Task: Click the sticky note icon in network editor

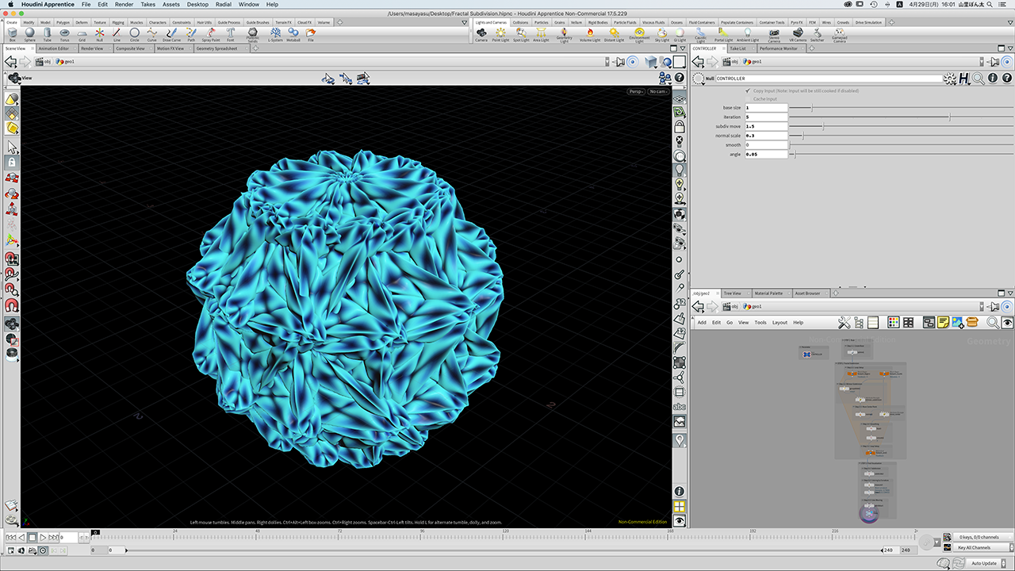Action: (944, 322)
